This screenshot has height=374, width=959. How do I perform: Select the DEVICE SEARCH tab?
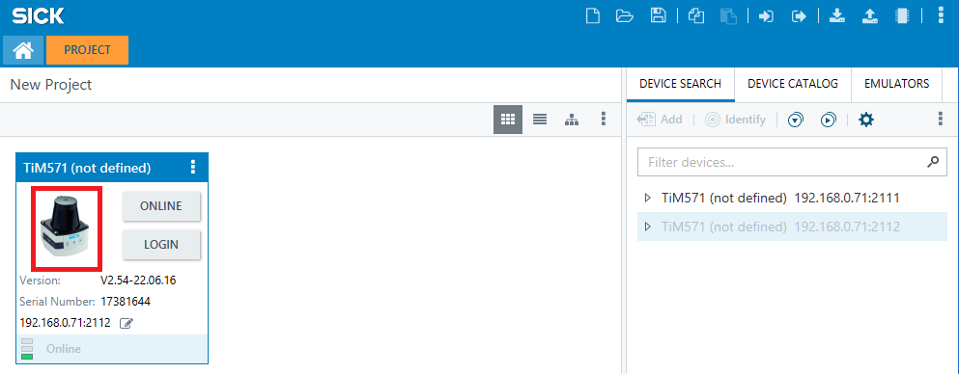click(680, 84)
